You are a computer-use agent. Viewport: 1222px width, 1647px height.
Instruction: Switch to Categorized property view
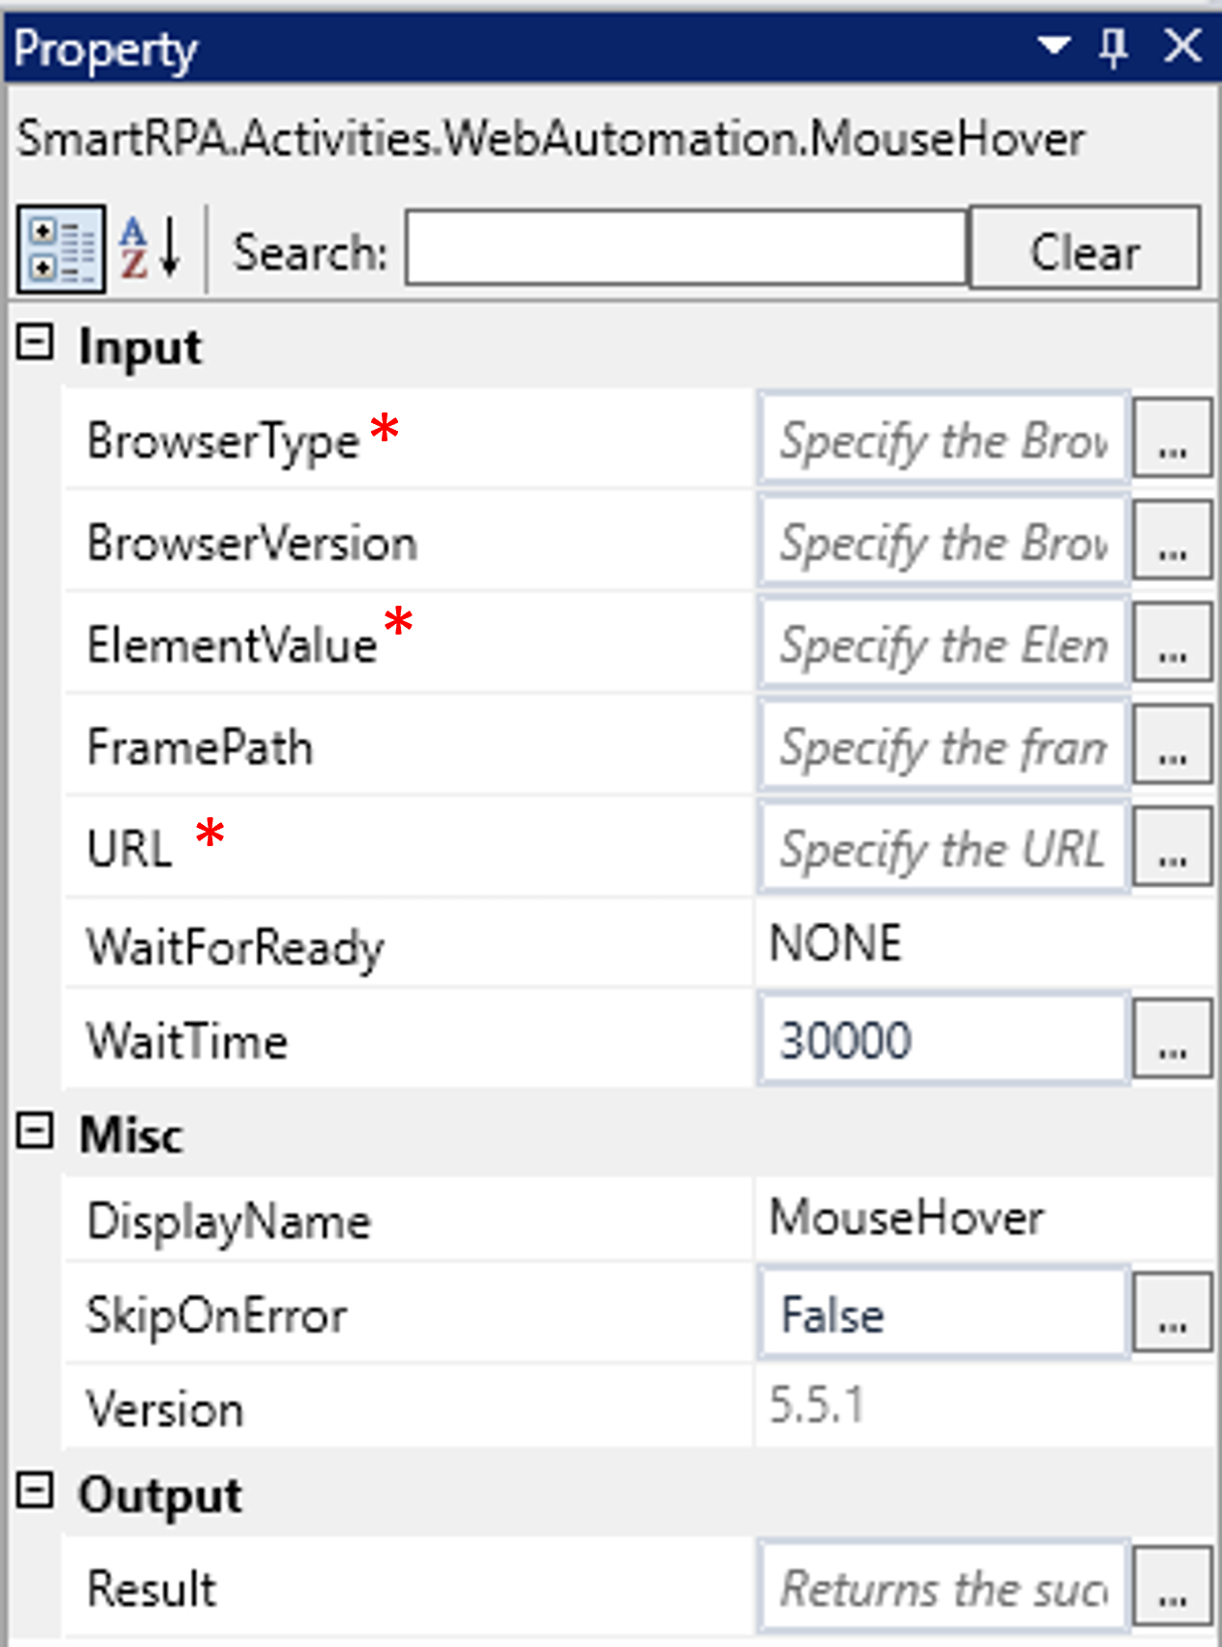(61, 249)
